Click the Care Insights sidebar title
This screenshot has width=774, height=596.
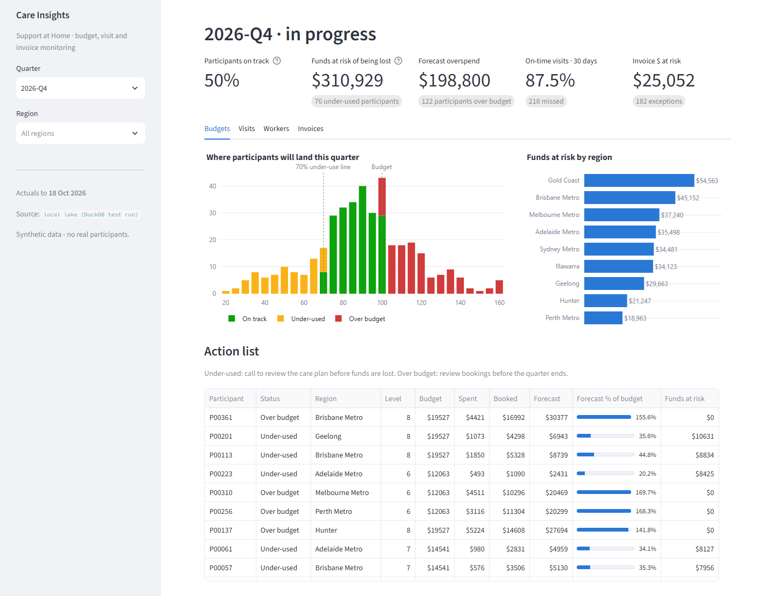42,15
